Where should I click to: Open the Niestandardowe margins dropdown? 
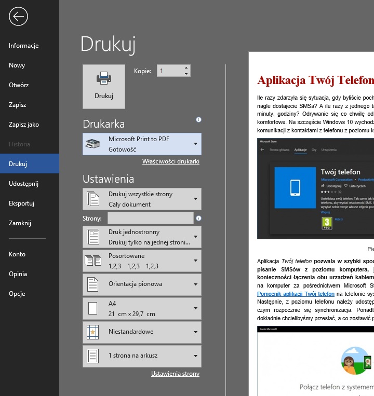coord(195,332)
